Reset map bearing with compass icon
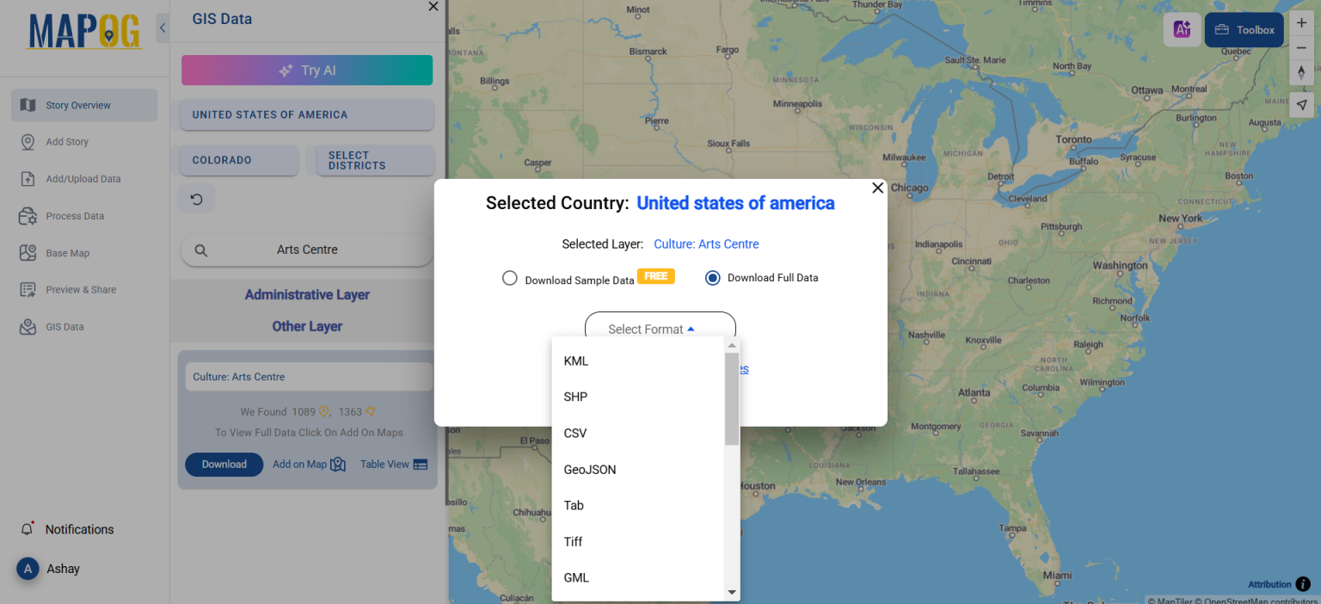 (1301, 74)
